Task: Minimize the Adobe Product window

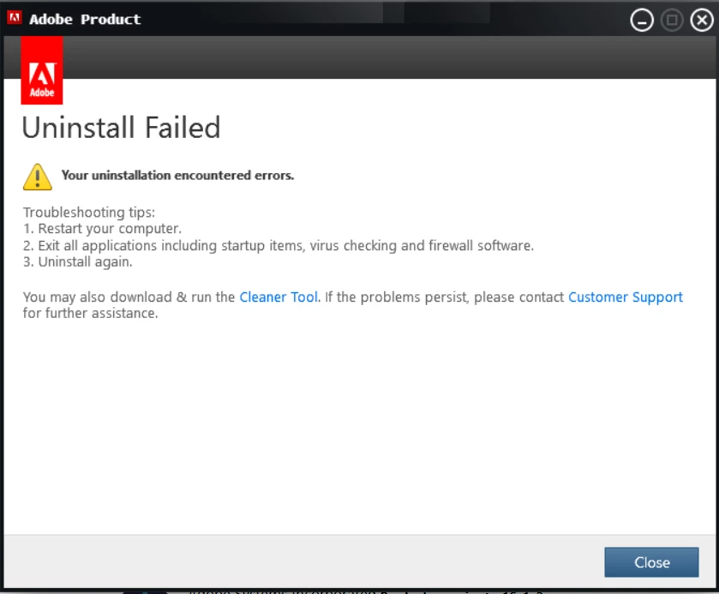Action: tap(642, 21)
